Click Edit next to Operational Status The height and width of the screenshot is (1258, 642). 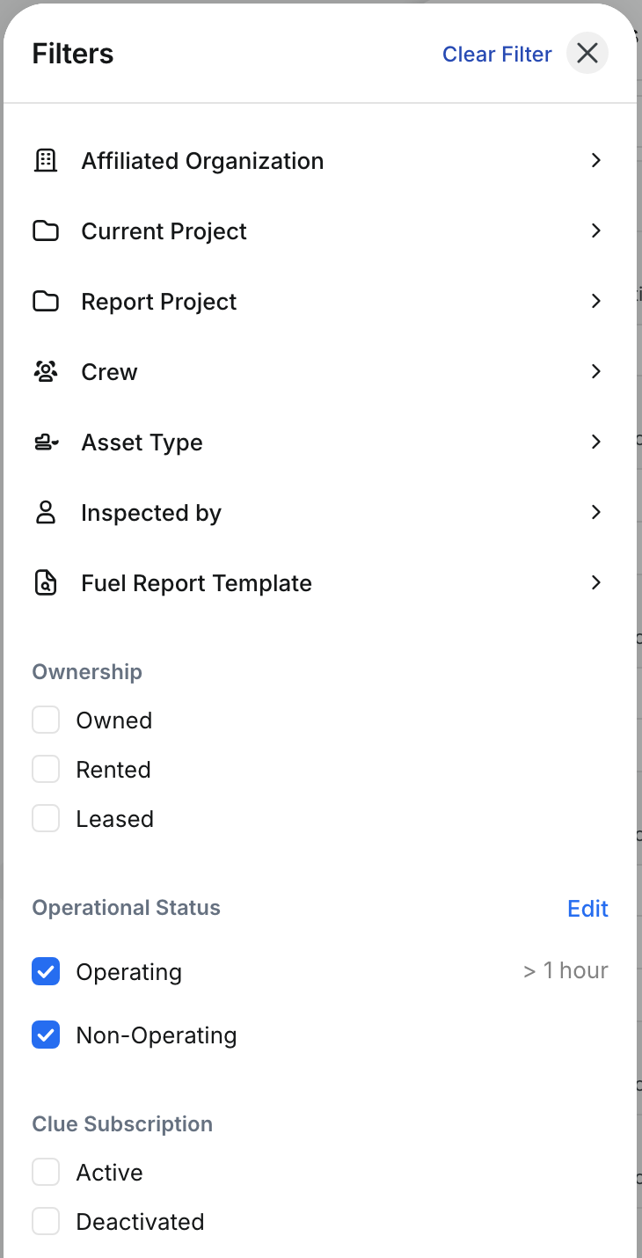(588, 909)
